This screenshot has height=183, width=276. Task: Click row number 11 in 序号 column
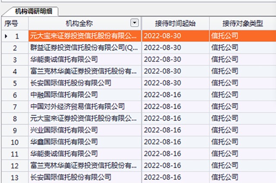coord(15,154)
